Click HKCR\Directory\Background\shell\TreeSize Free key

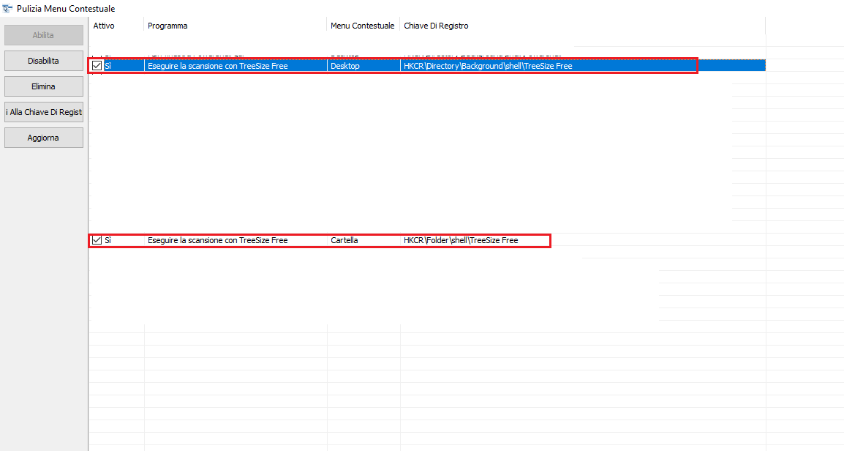[488, 66]
